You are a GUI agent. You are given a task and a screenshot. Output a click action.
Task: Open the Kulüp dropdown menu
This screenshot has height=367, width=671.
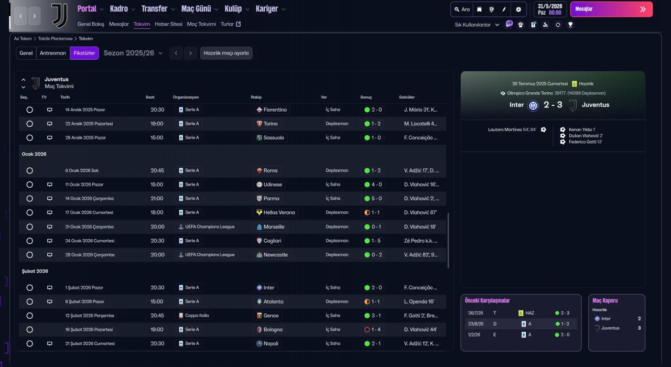[237, 9]
